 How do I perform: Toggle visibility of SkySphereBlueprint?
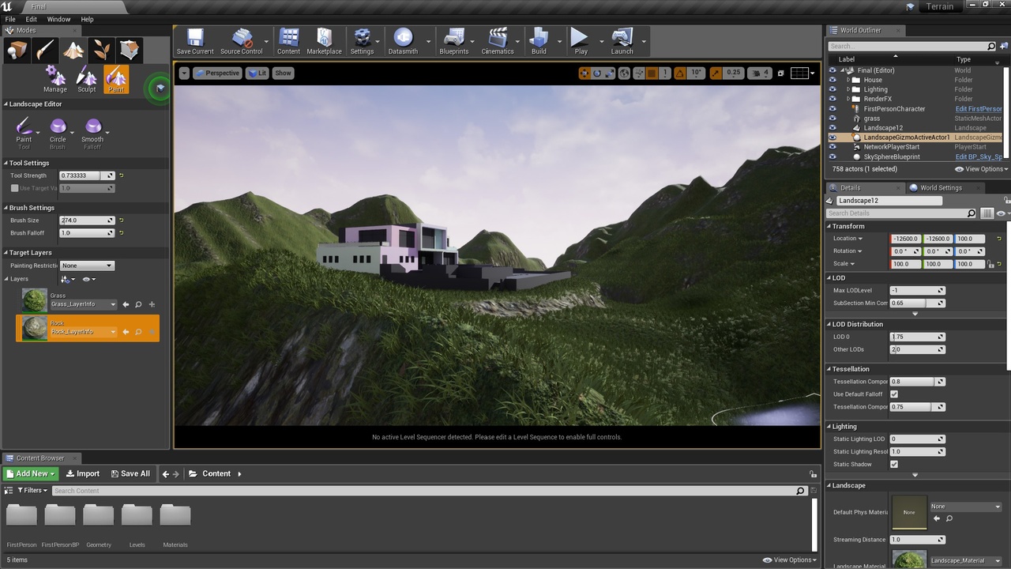[x=832, y=156]
